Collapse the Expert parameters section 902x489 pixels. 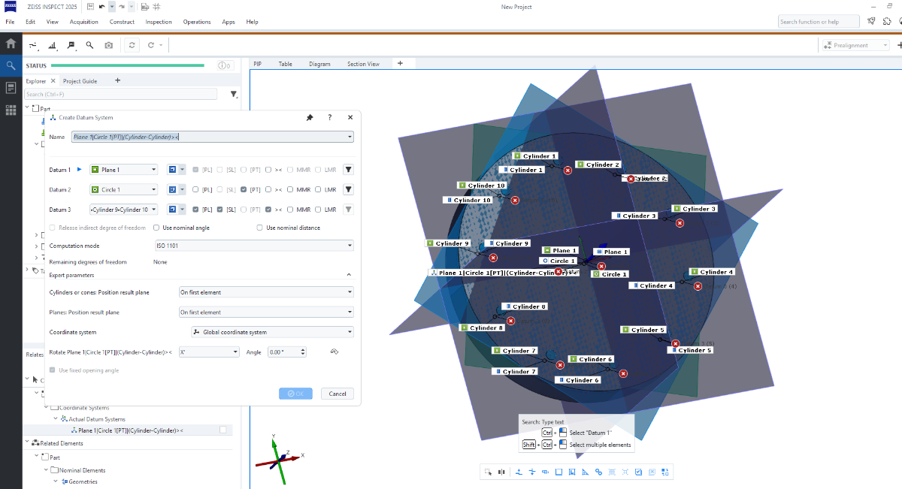(x=349, y=275)
